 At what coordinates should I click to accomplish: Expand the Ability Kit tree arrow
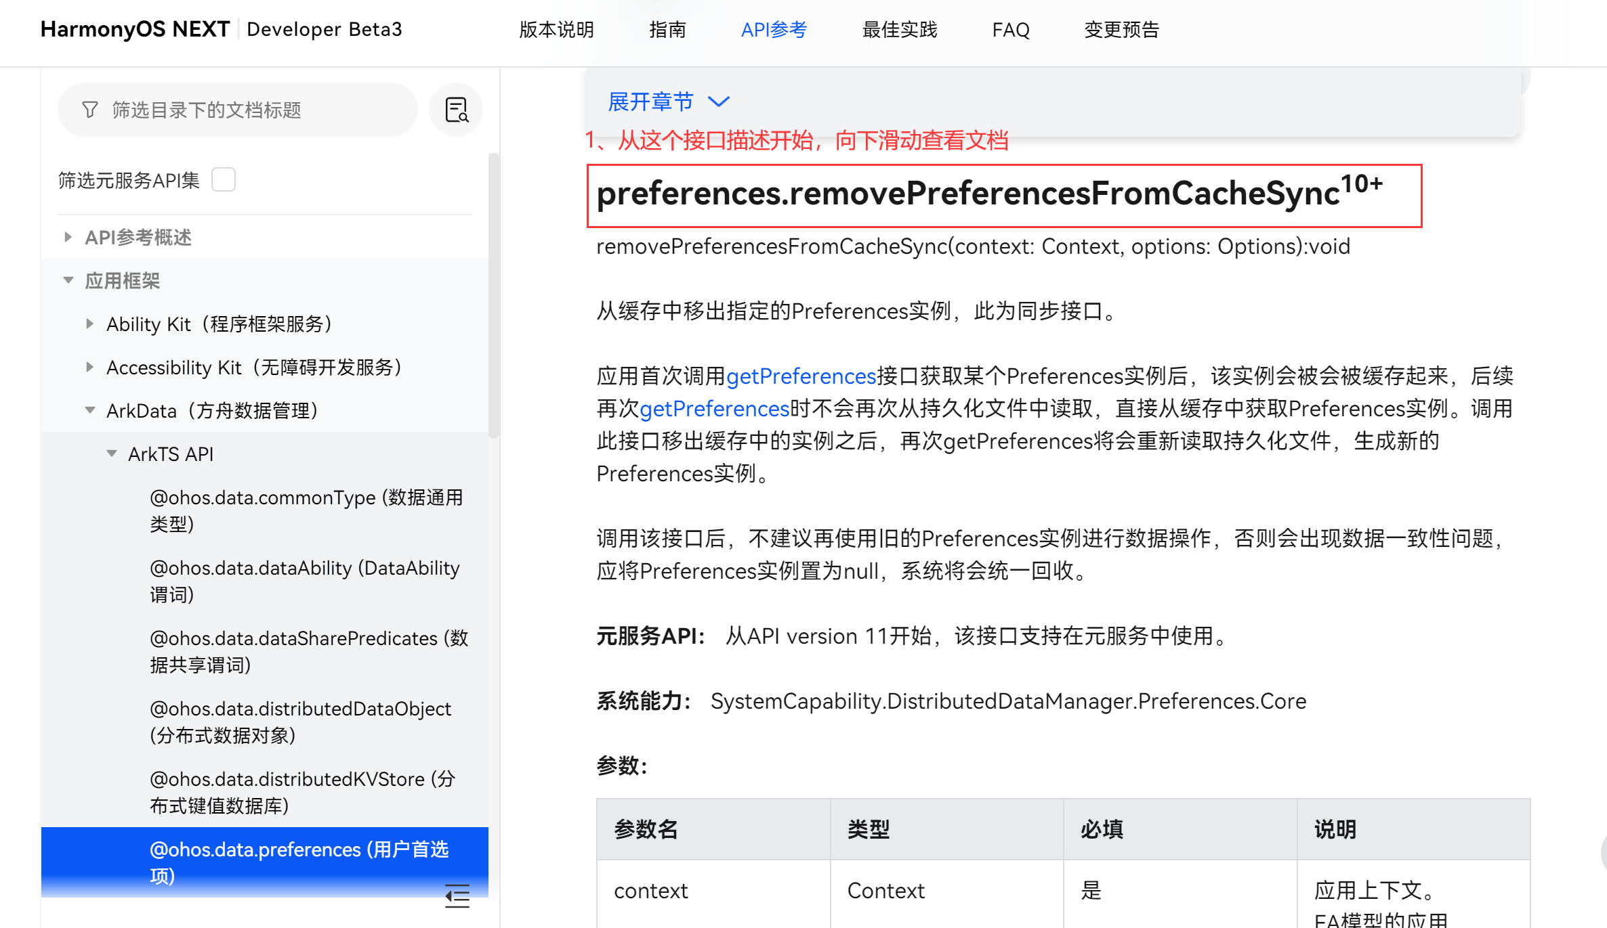pos(89,324)
